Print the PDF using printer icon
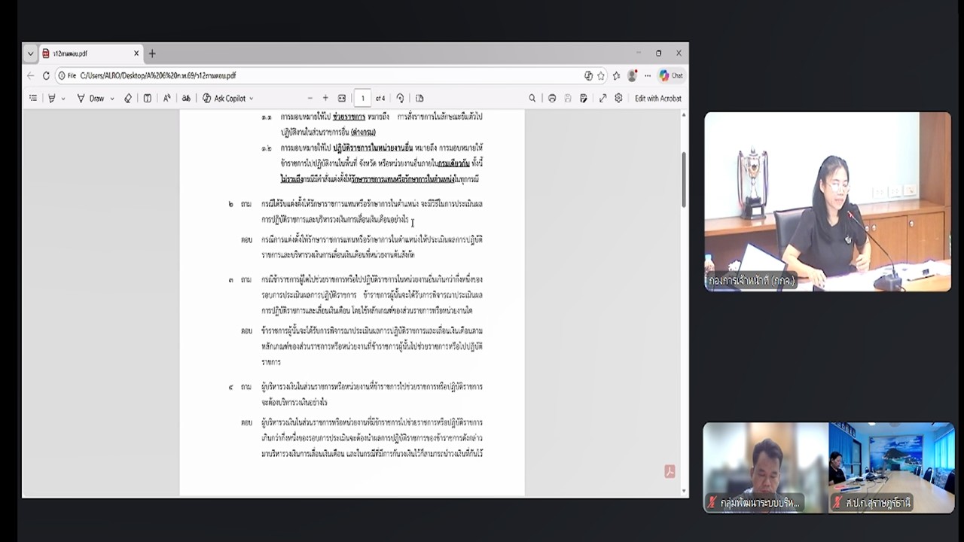 point(552,98)
